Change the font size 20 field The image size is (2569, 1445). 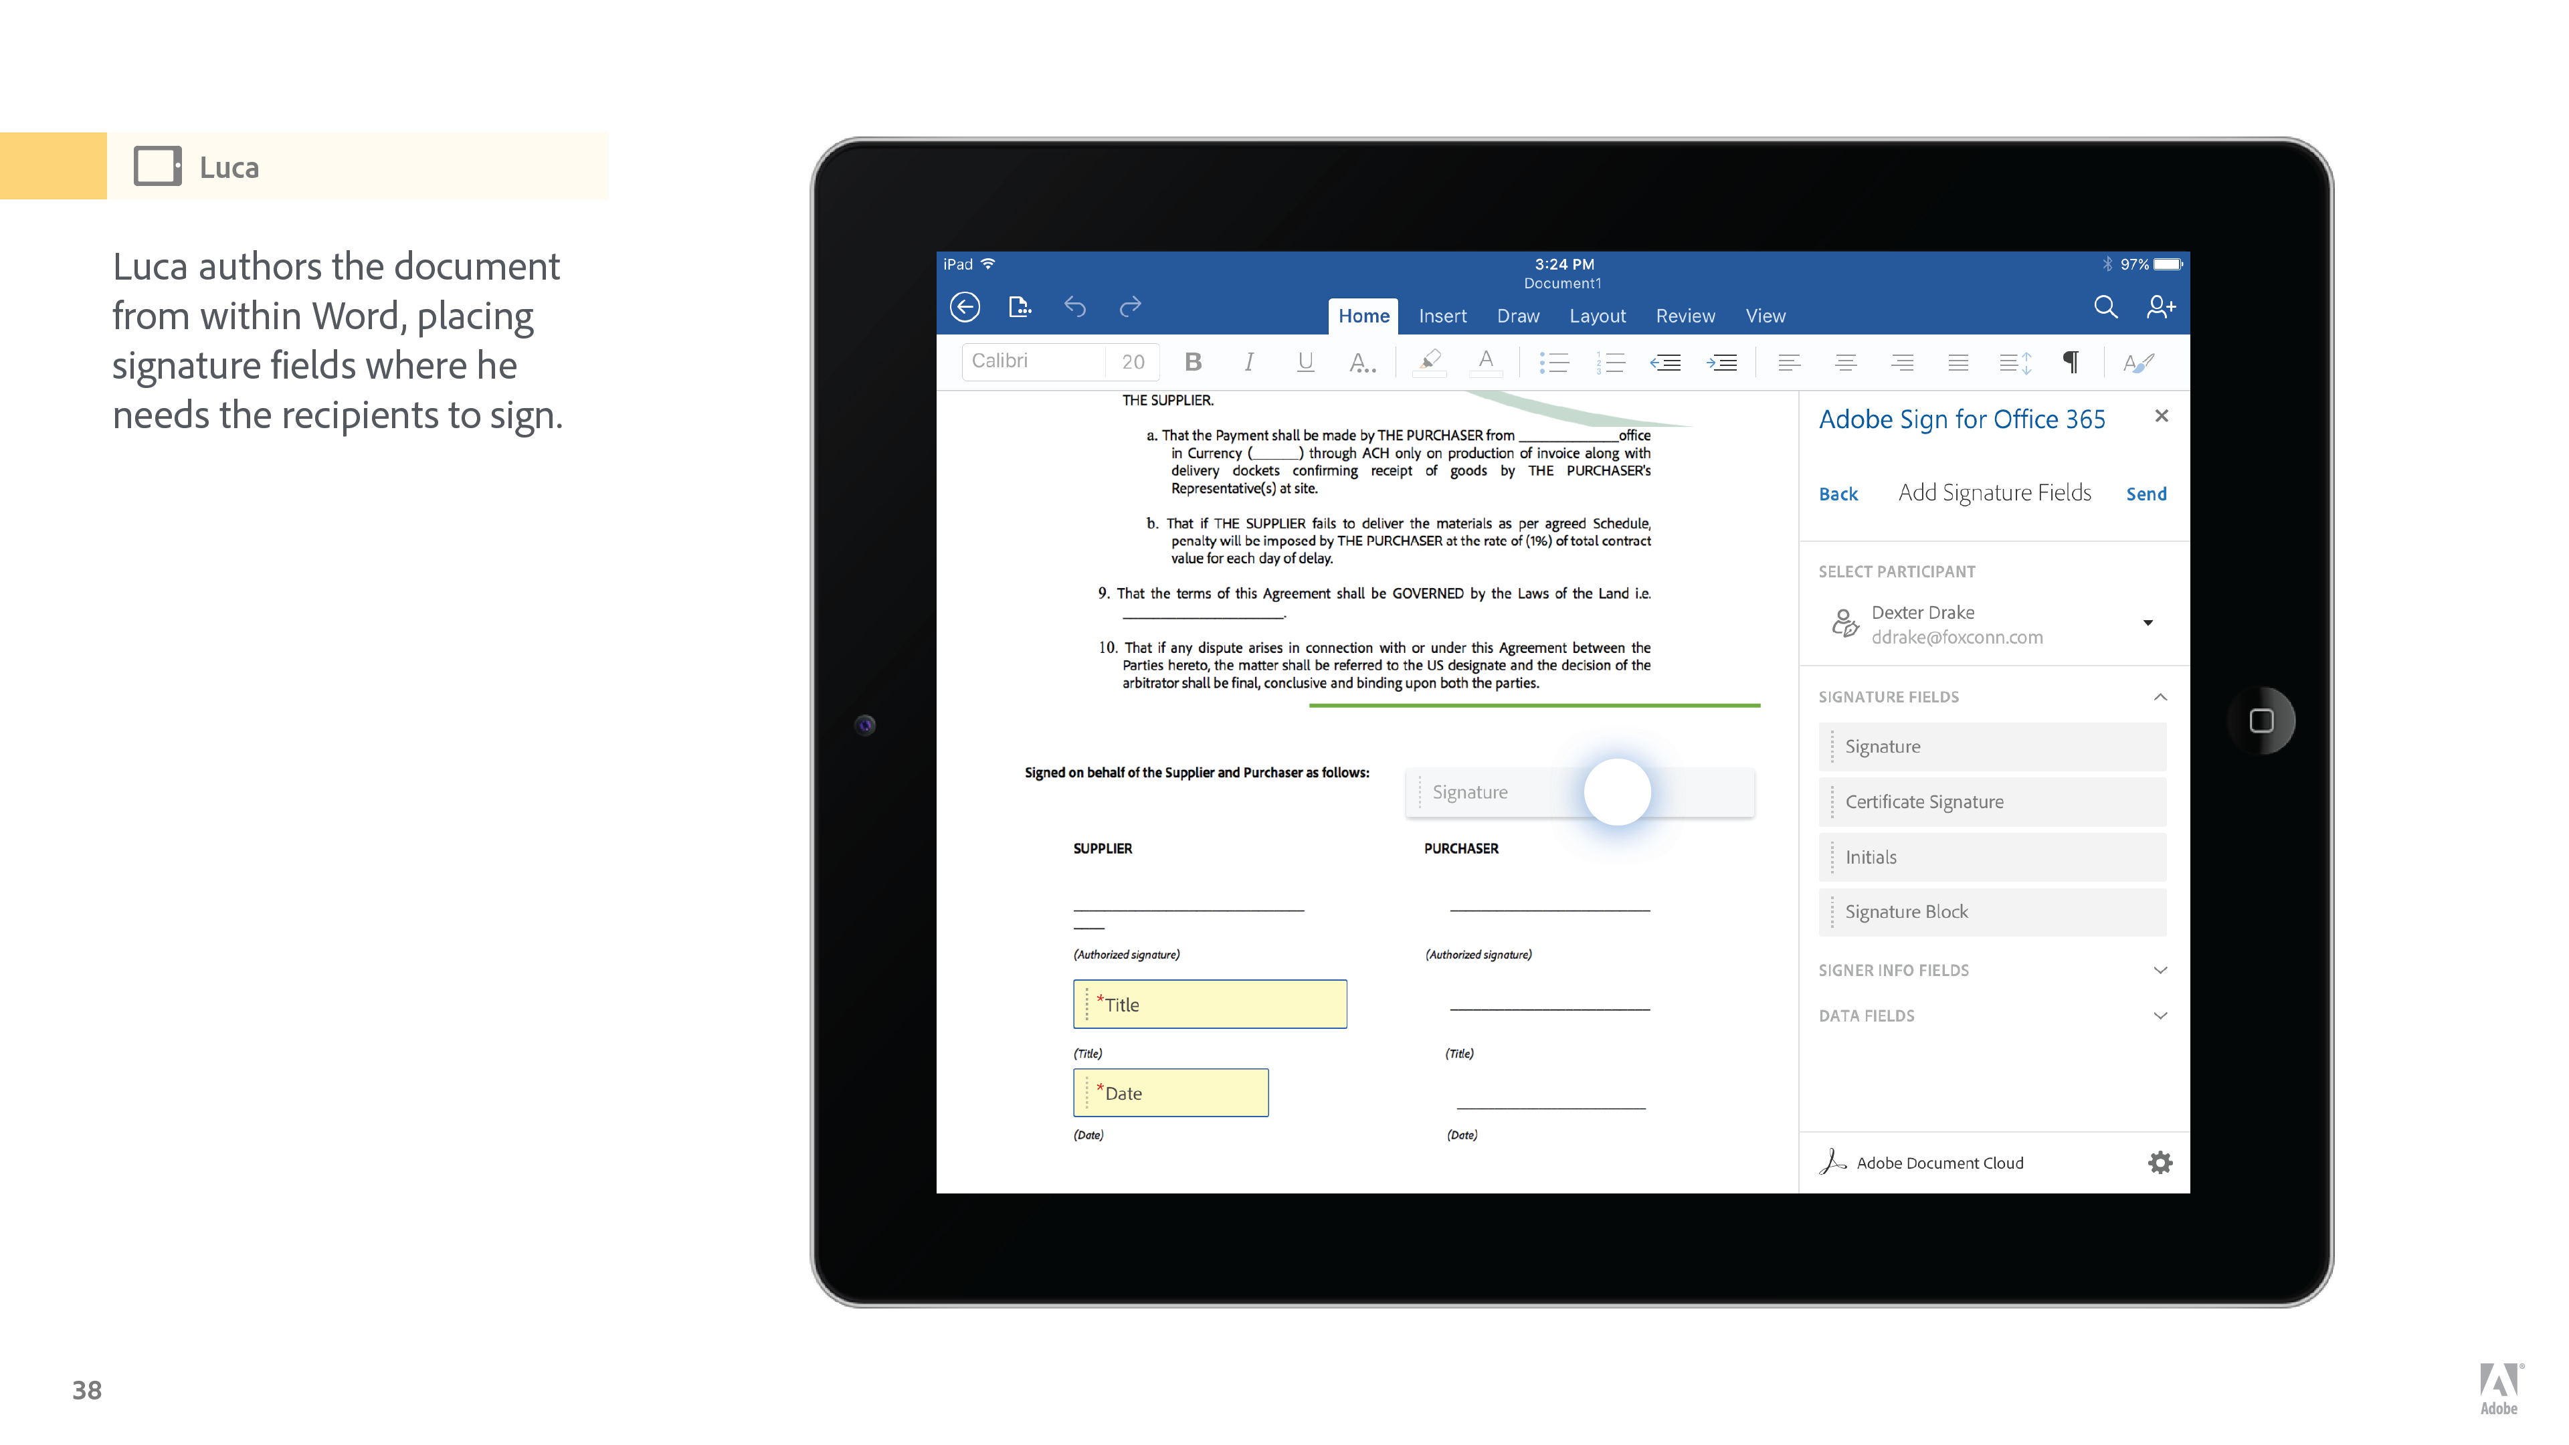[x=1133, y=361]
